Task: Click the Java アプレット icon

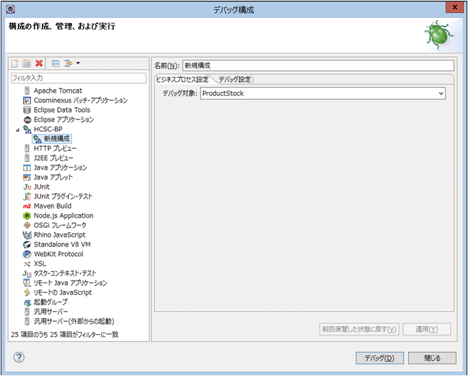Action: pyautogui.click(x=27, y=177)
